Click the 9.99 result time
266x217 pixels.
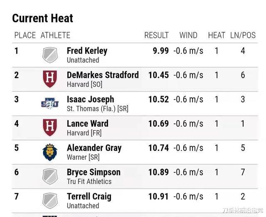click(161, 51)
